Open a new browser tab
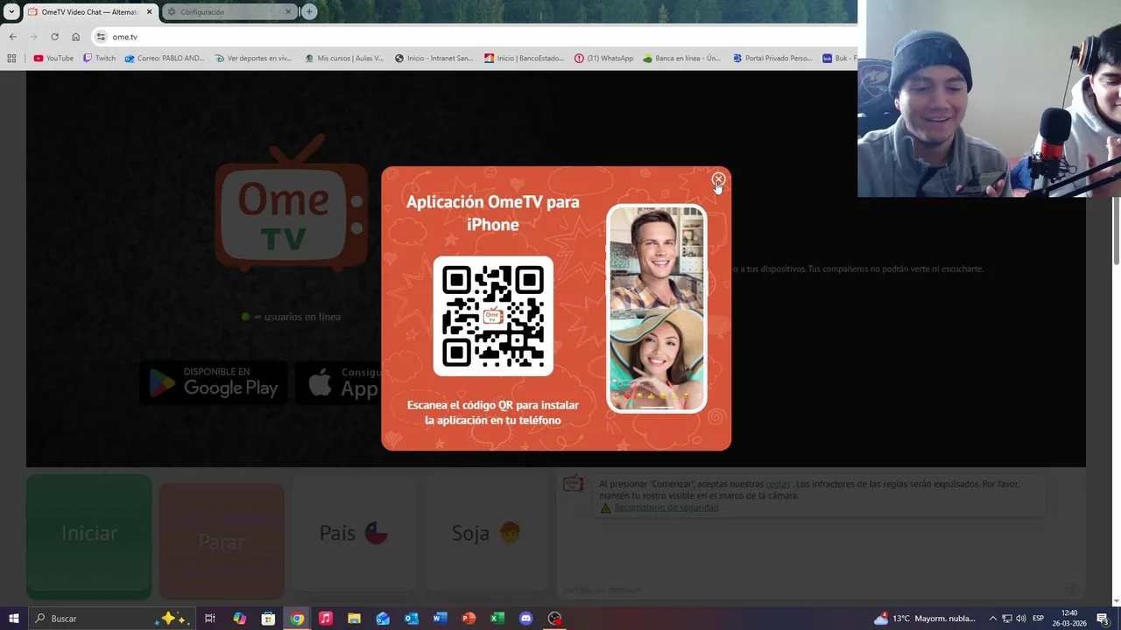The height and width of the screenshot is (630, 1121). coord(309,12)
